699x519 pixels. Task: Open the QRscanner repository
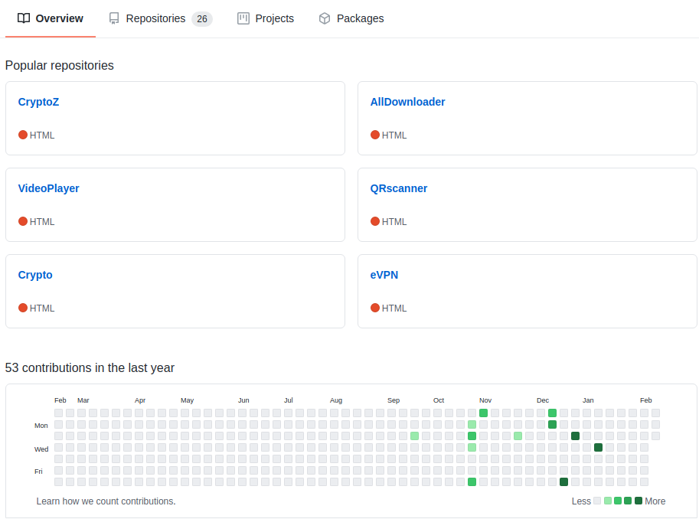pyautogui.click(x=399, y=188)
